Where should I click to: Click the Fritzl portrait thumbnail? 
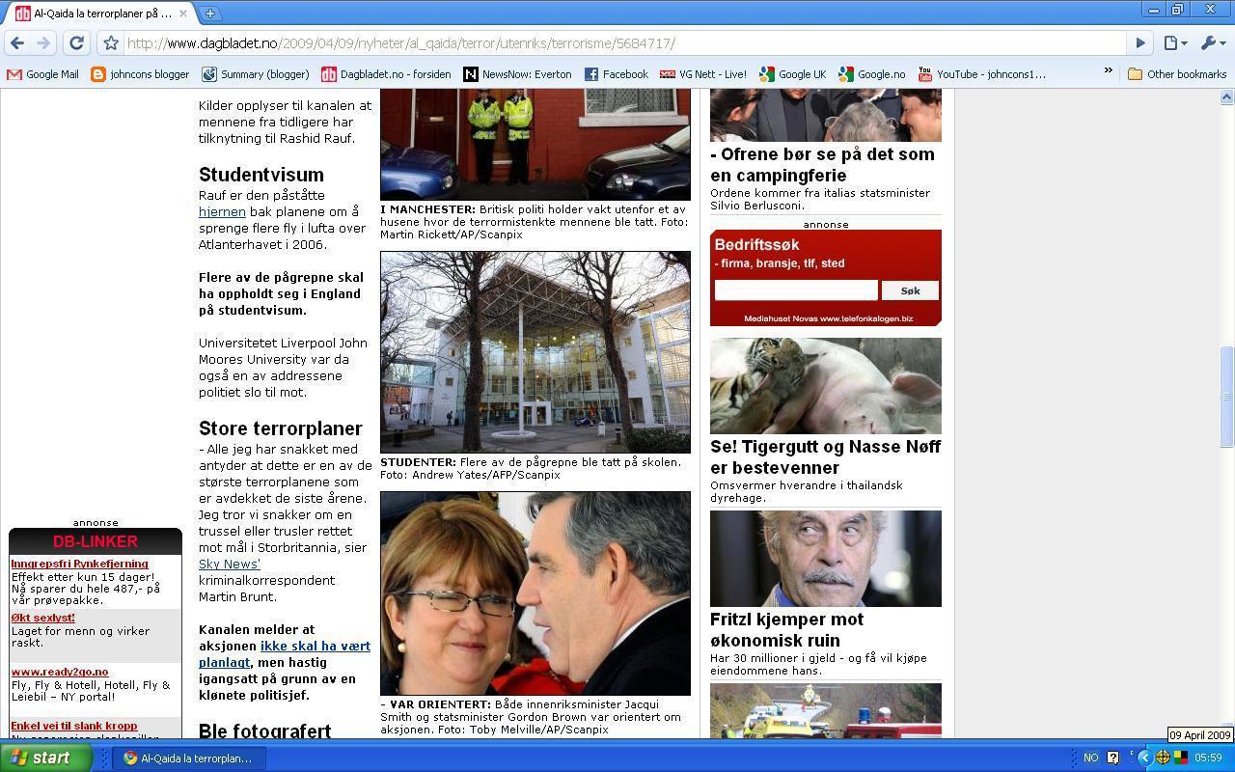825,559
